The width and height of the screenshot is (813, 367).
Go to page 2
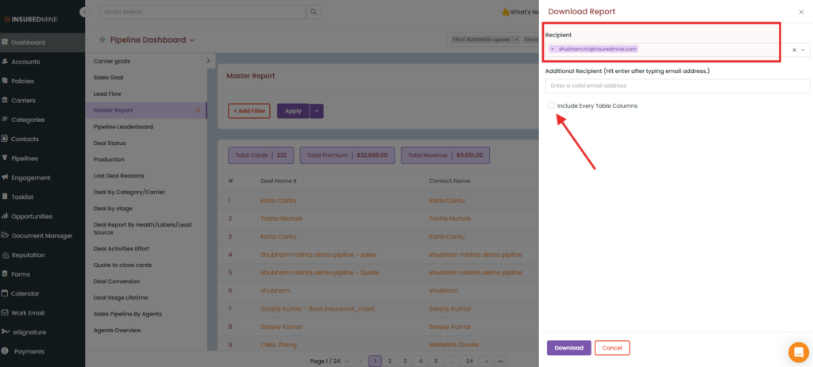tap(389, 361)
